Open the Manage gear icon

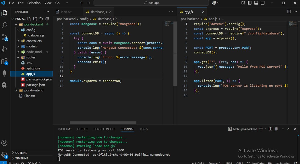tap(4, 155)
